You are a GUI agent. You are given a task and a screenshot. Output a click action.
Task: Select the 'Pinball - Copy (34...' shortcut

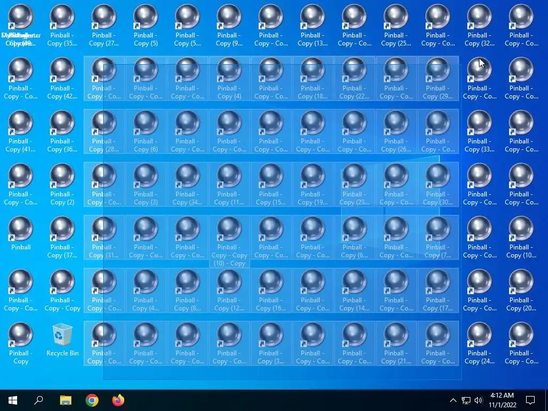click(x=187, y=184)
